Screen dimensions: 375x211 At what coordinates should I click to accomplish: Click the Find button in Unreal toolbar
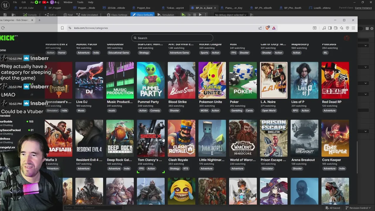pos(68,15)
